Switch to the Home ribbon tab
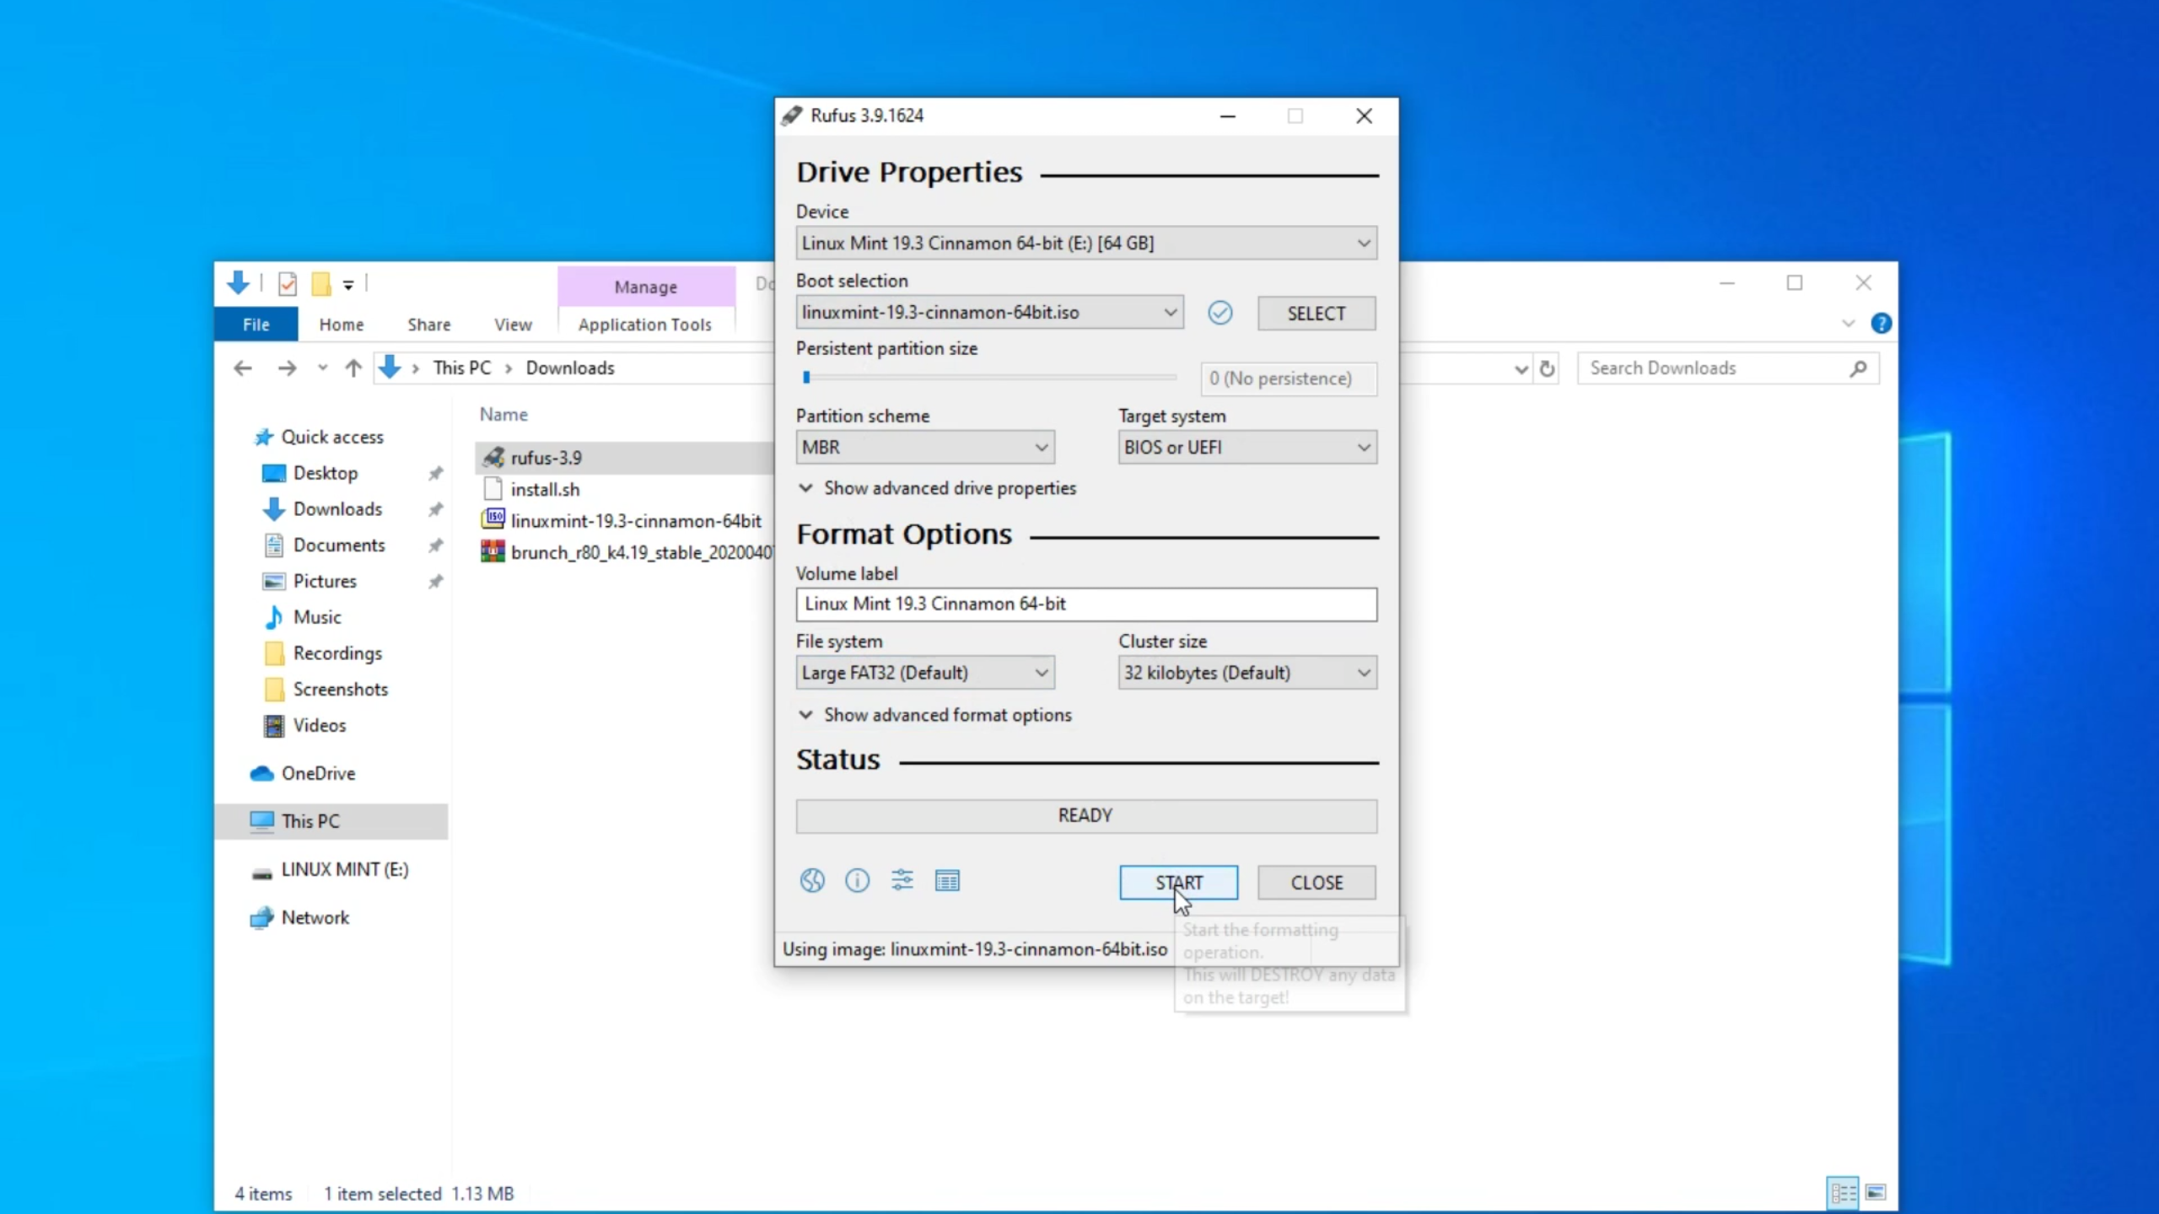 pyautogui.click(x=341, y=324)
